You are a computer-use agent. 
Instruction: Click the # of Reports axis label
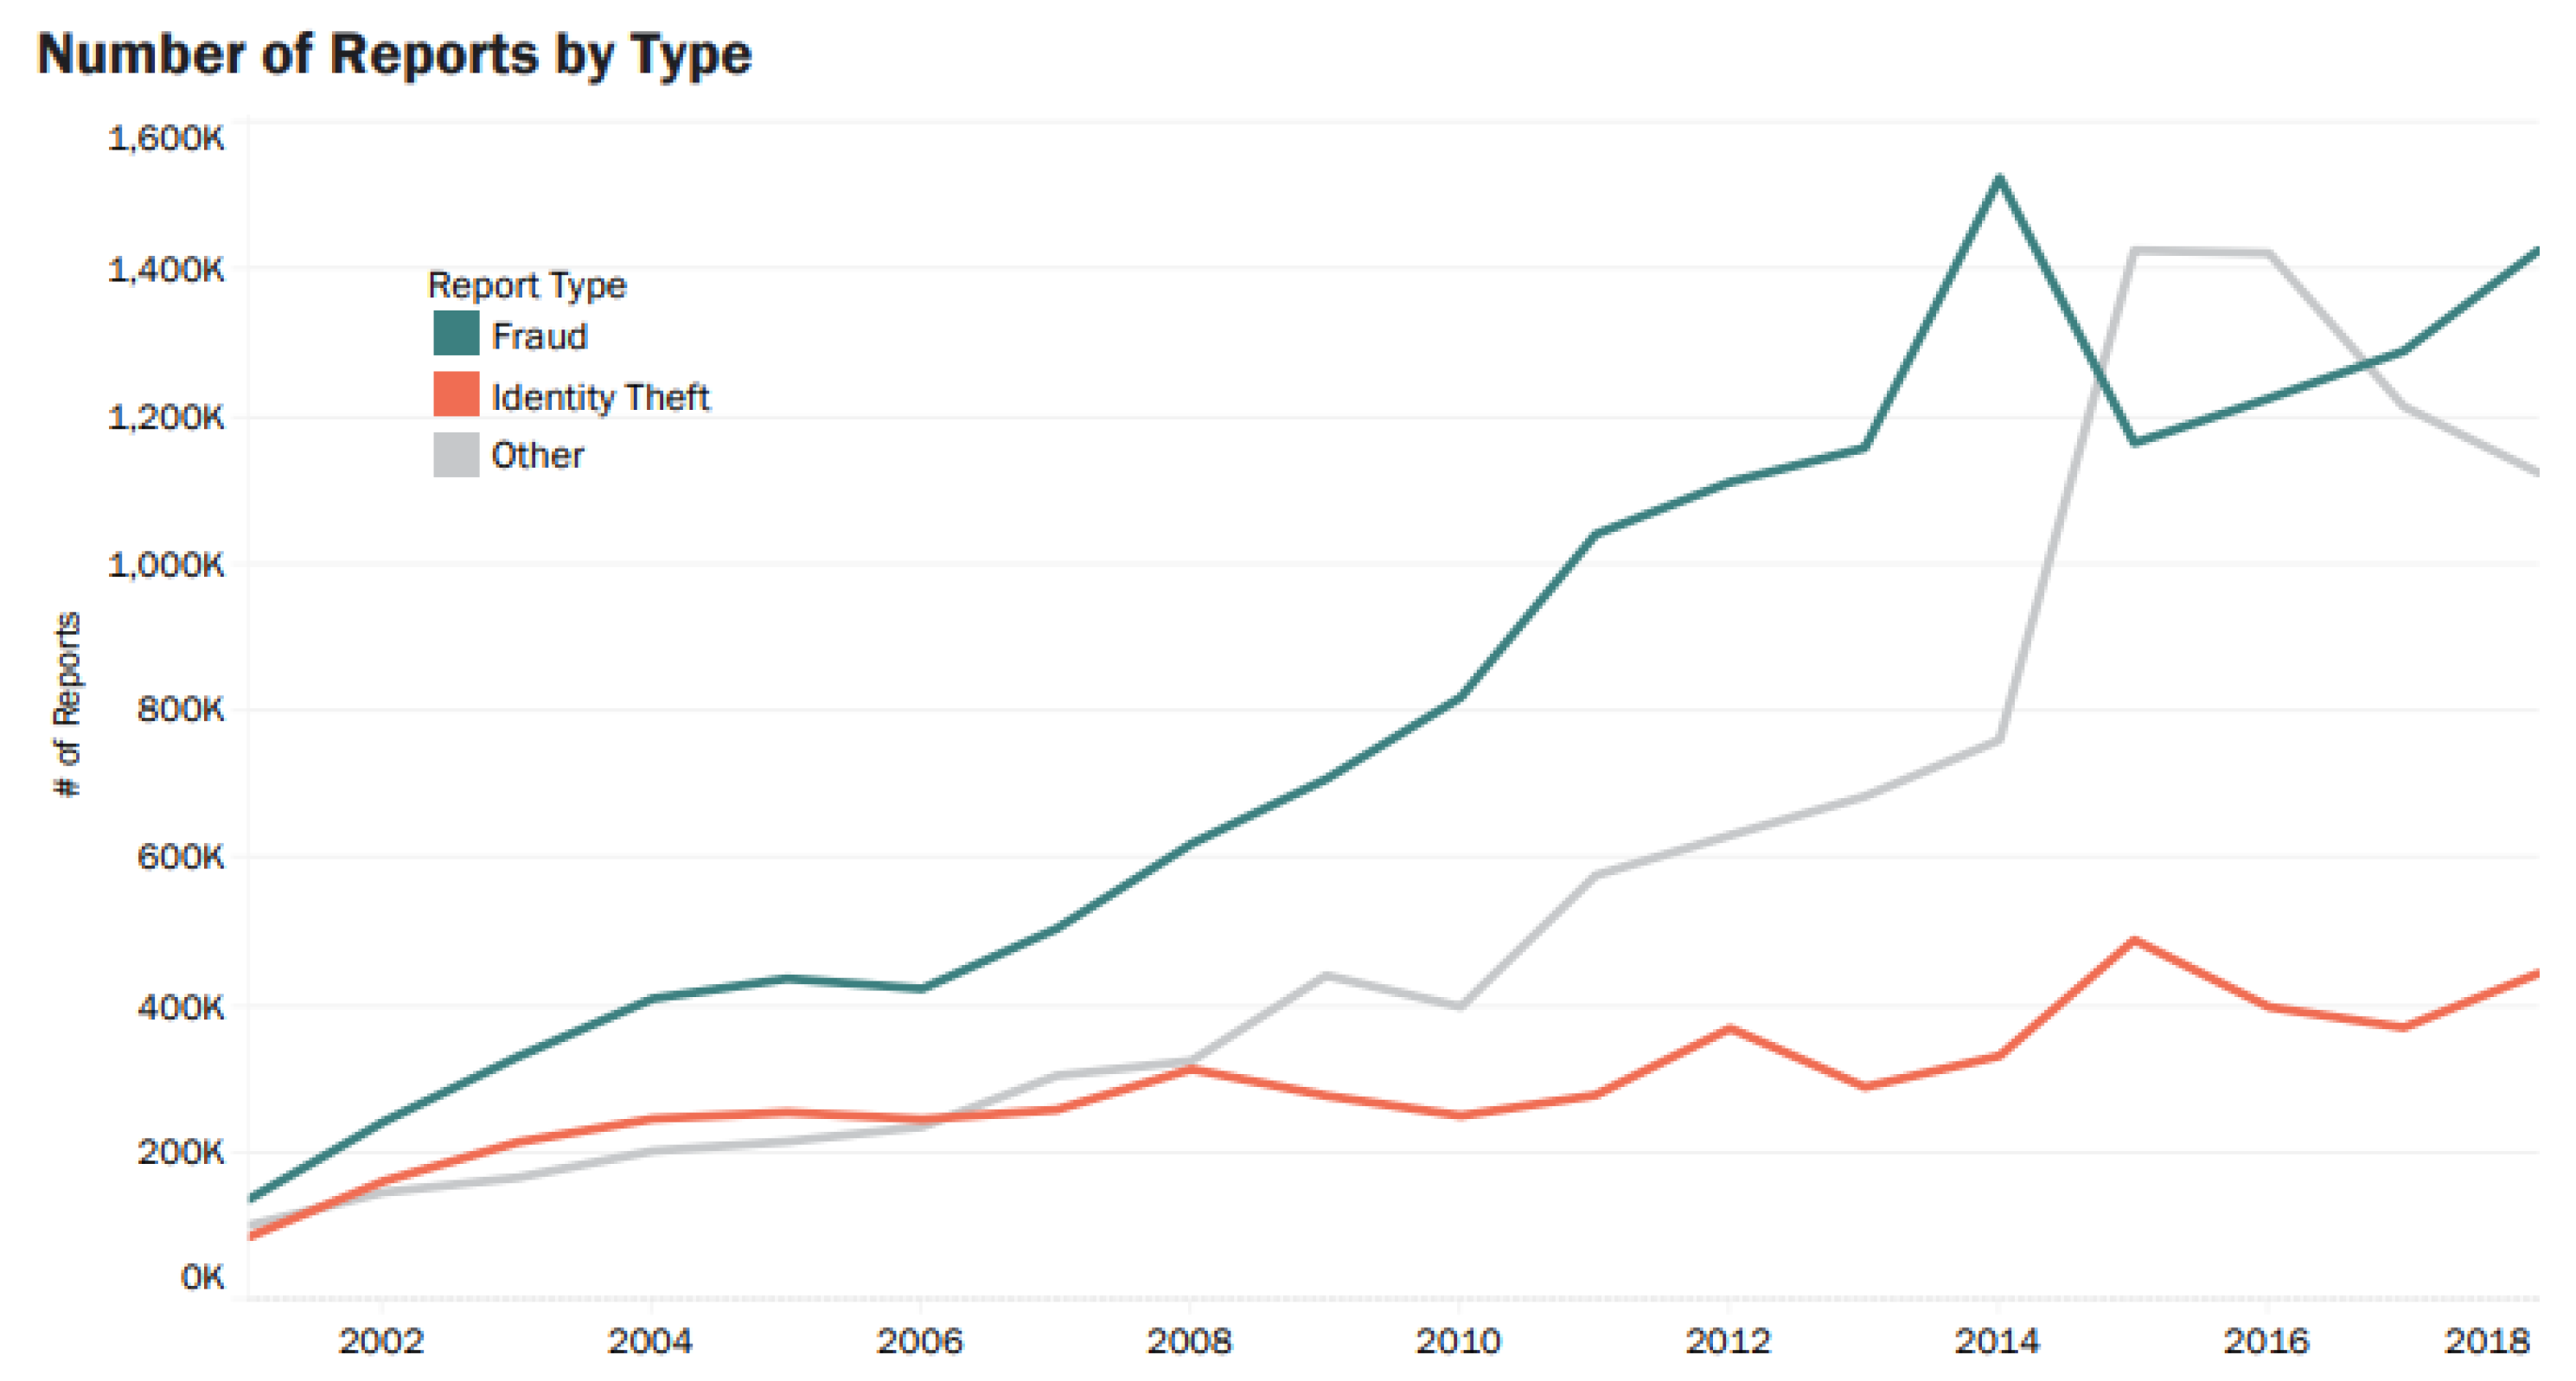67,704
